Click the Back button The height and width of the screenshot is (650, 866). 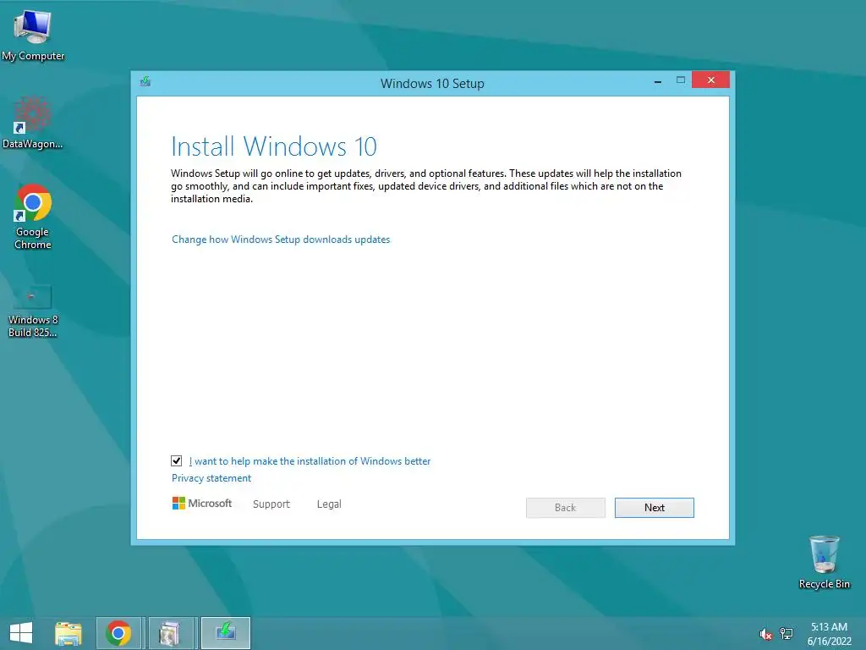point(566,508)
